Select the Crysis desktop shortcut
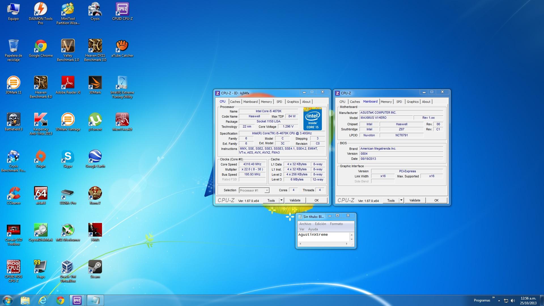The image size is (544, 306). pos(95,12)
